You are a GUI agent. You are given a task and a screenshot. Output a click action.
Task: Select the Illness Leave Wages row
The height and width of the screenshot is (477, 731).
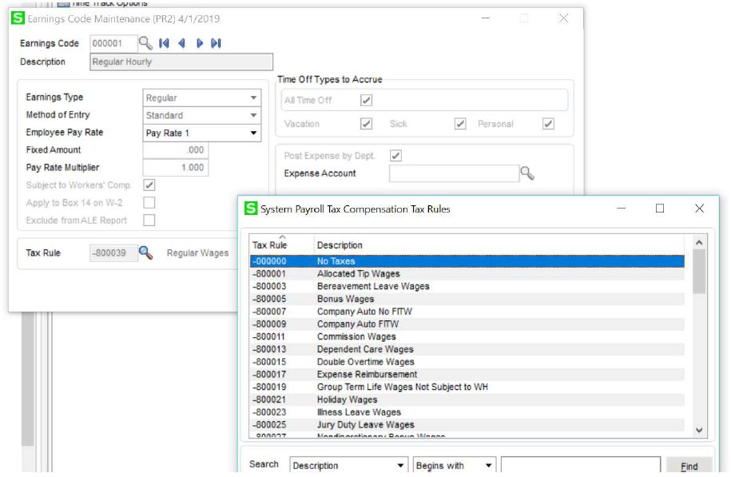(x=467, y=412)
